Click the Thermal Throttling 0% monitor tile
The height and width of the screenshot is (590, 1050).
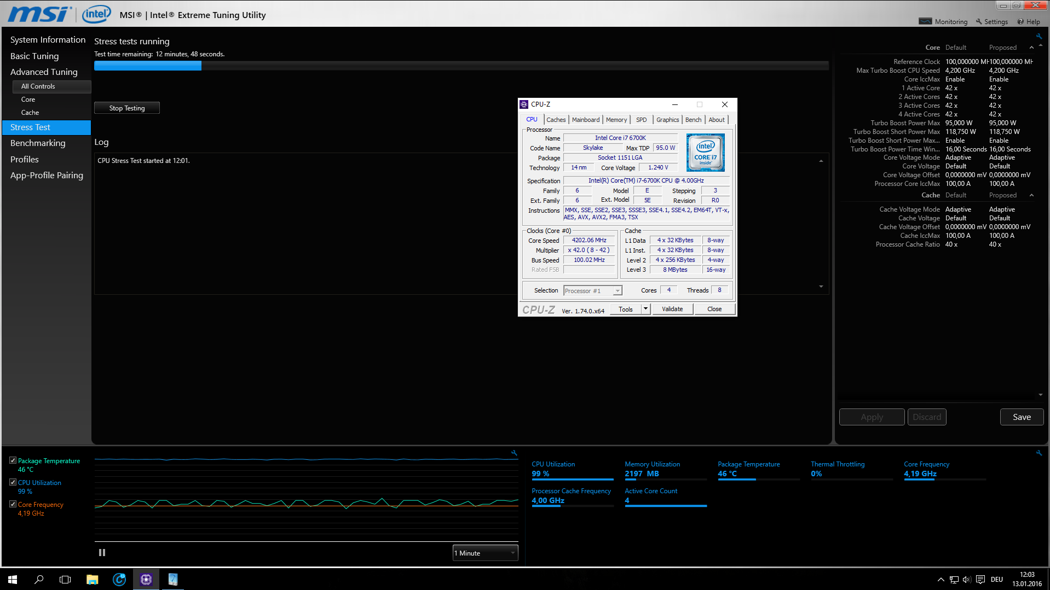pyautogui.click(x=852, y=470)
